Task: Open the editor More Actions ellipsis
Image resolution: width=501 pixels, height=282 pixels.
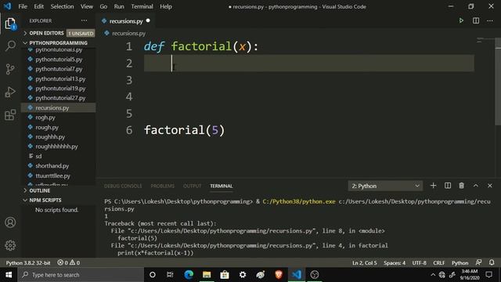Action: click(490, 21)
